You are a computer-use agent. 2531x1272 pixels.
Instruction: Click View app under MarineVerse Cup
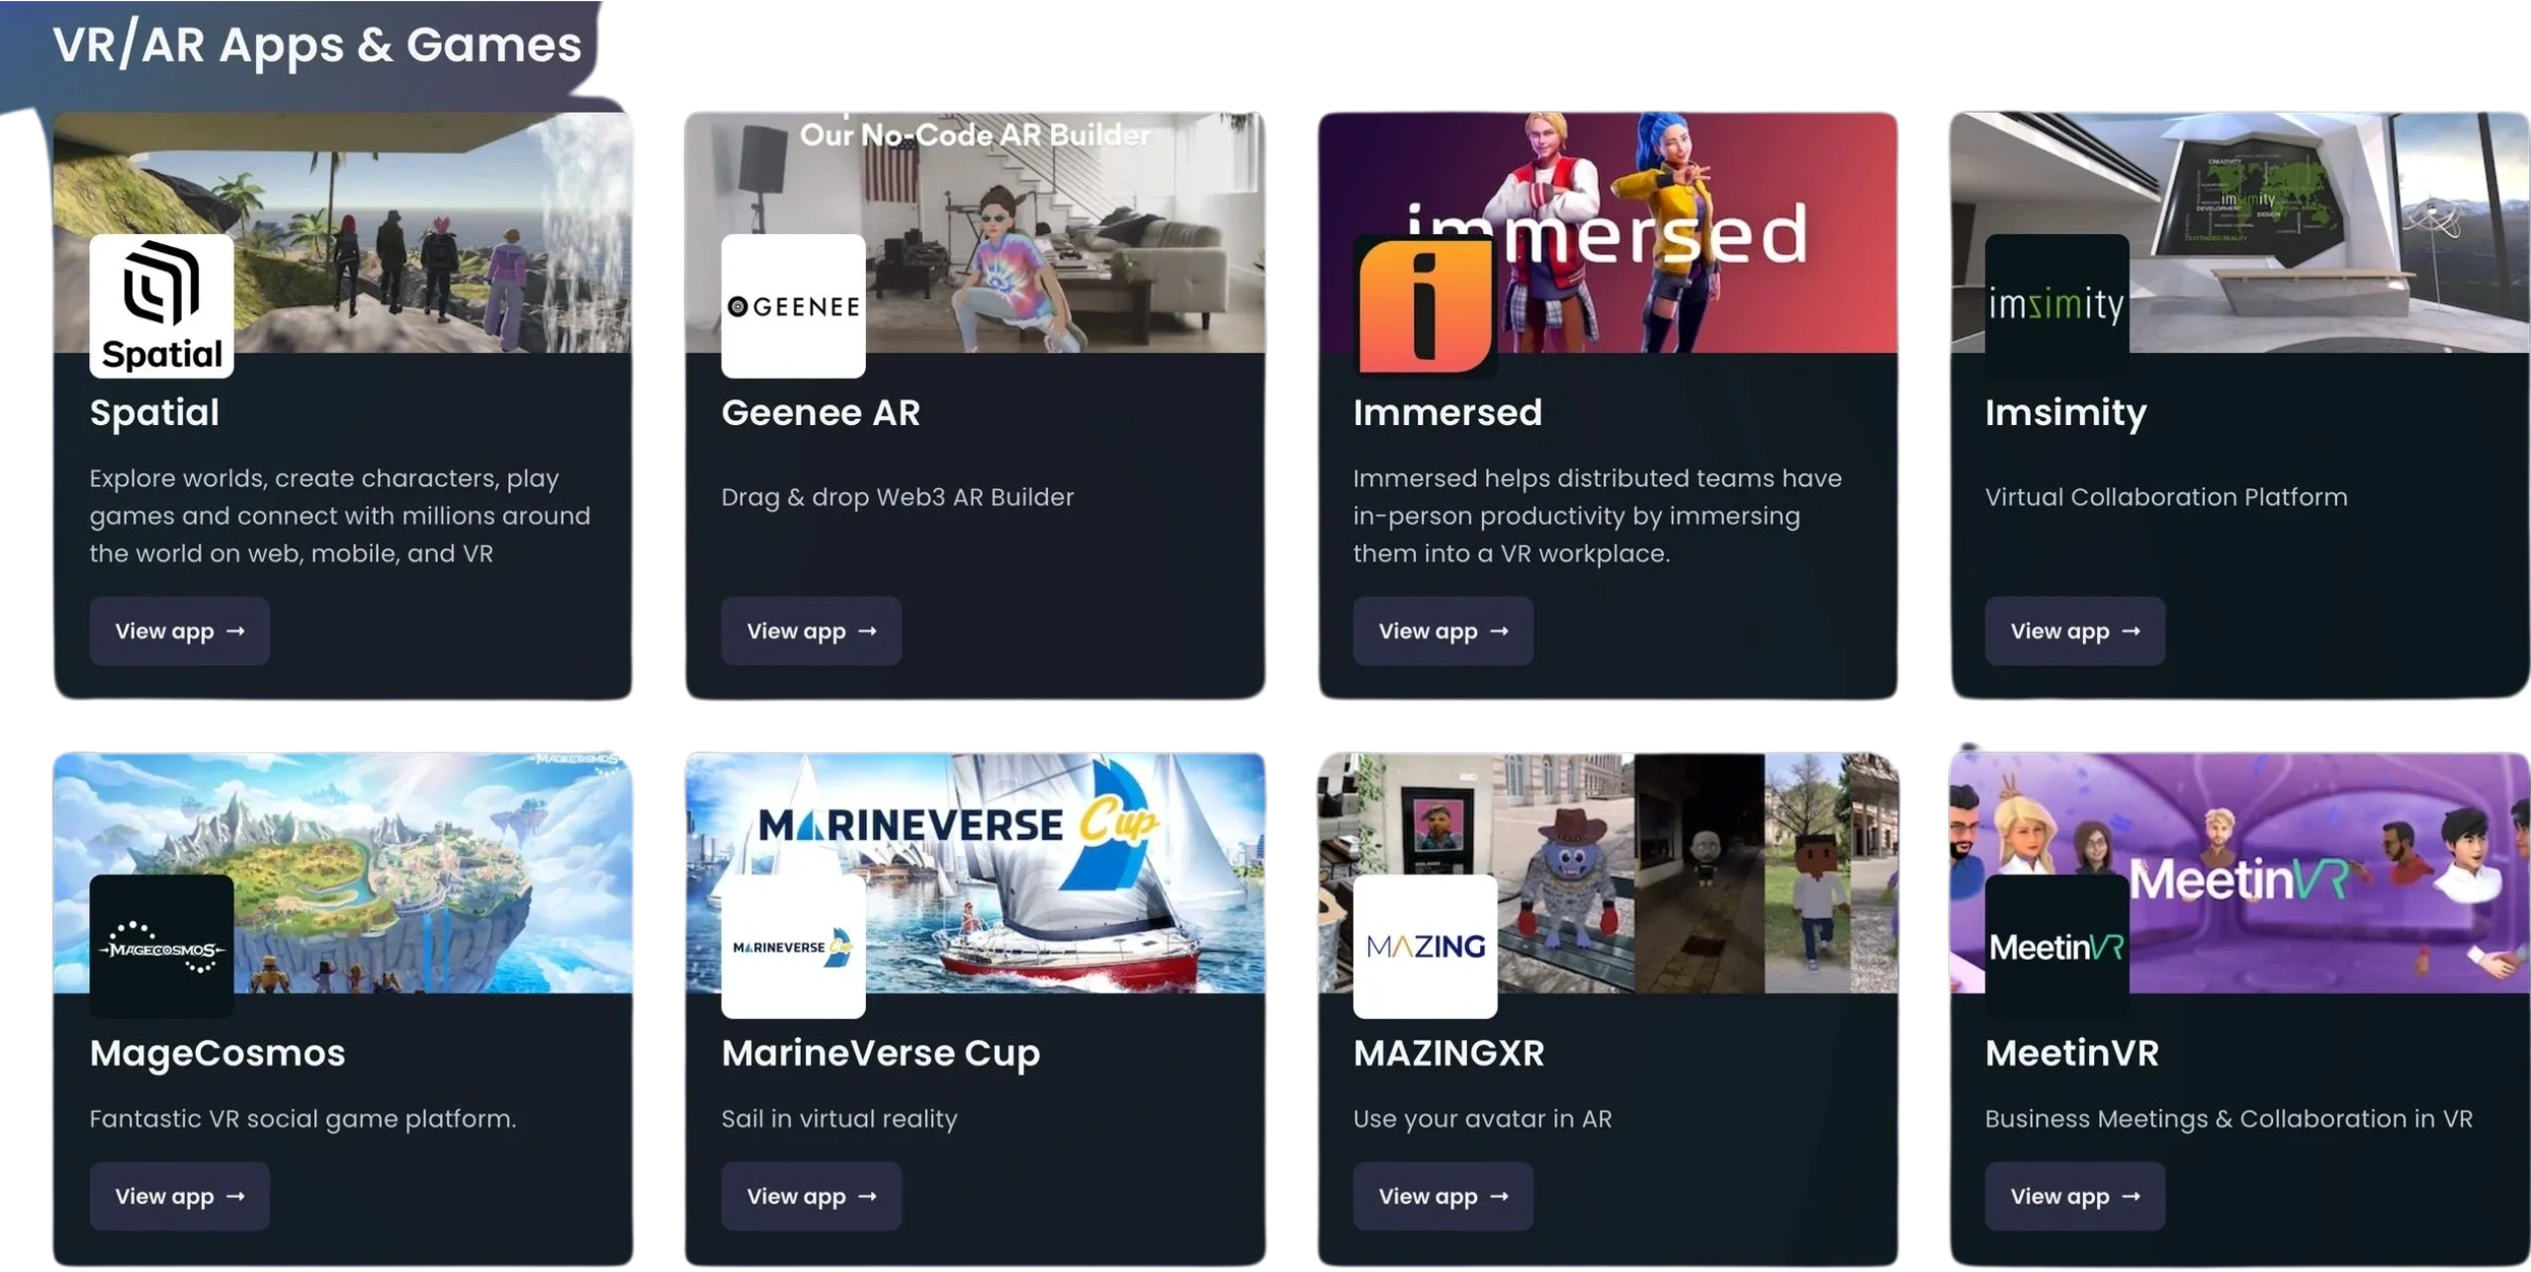pos(811,1195)
